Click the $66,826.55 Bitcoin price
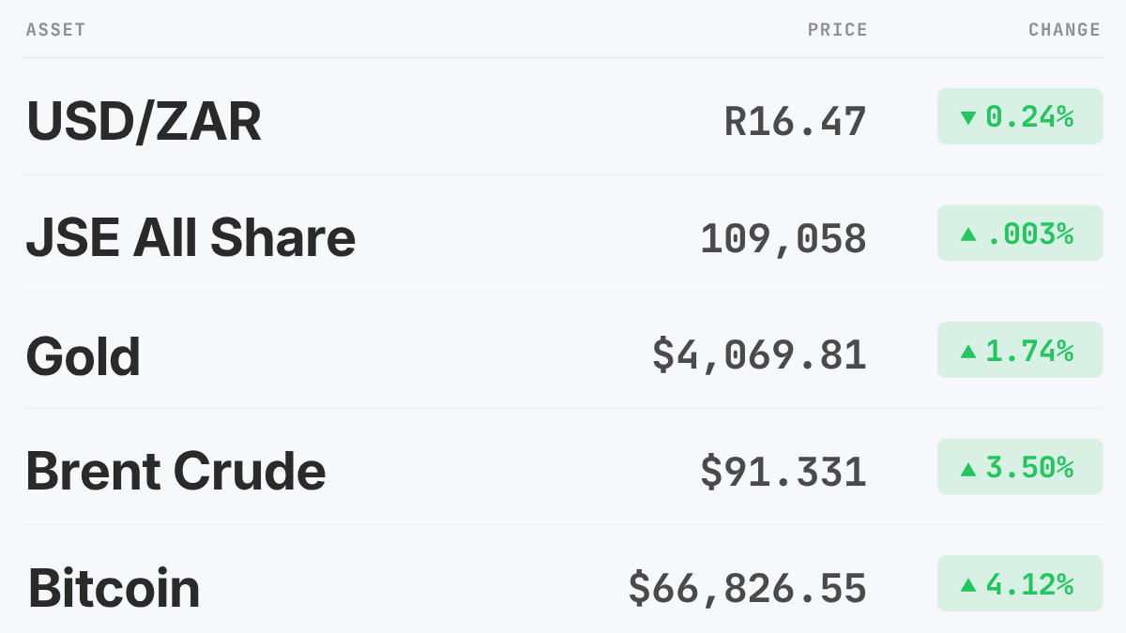Screen dimensions: 1126x633 748,588
